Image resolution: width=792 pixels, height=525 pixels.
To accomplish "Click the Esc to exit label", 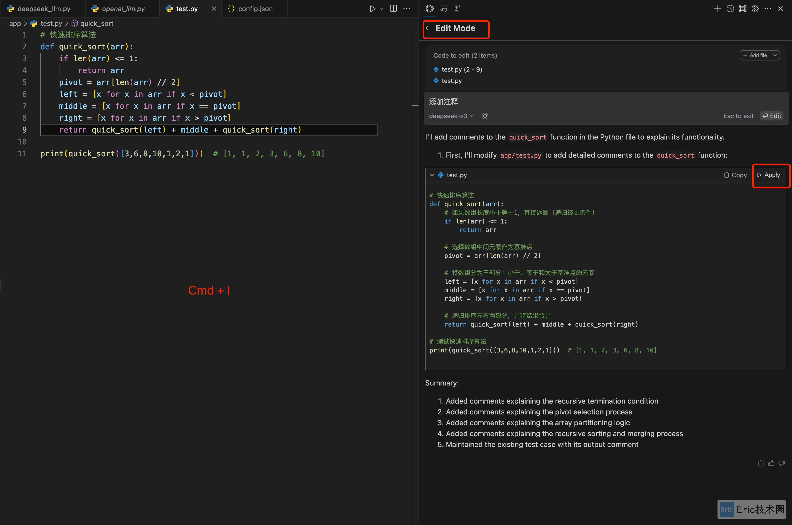I will pos(738,116).
